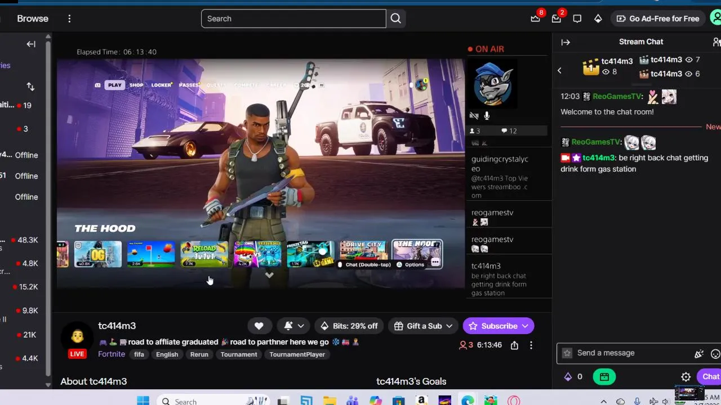Open notifications inbox with 2 badge
The height and width of the screenshot is (405, 721).
pos(556,19)
